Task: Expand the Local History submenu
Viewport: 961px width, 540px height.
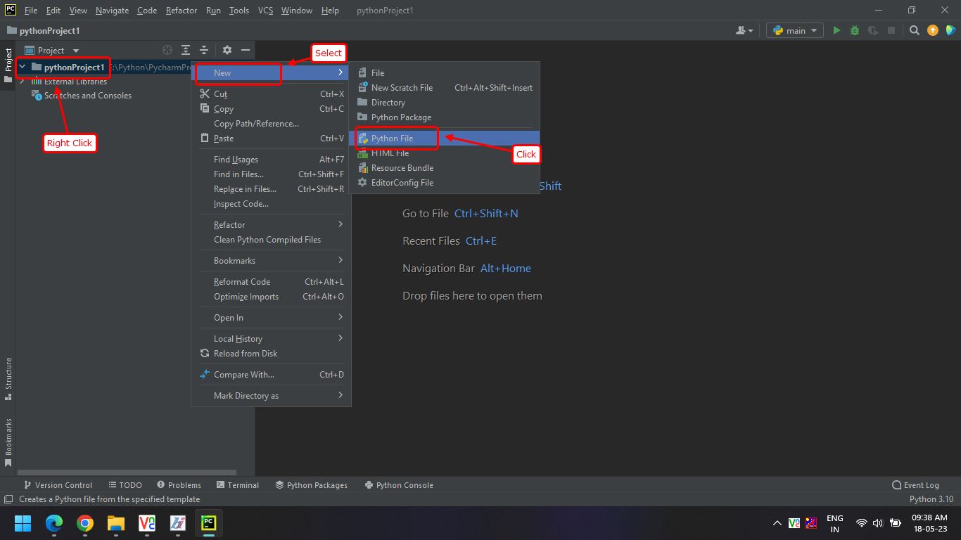Action: coord(271,339)
